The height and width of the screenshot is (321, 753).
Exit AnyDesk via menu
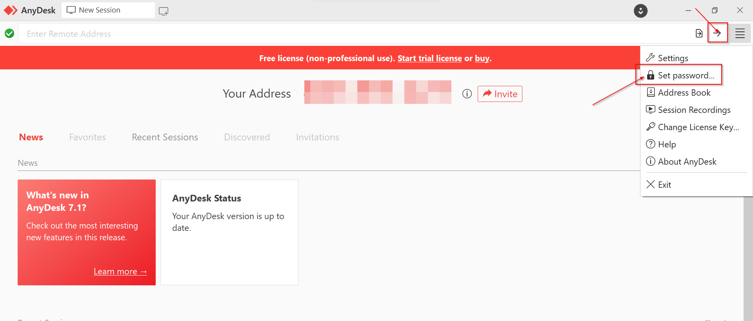pyautogui.click(x=664, y=185)
